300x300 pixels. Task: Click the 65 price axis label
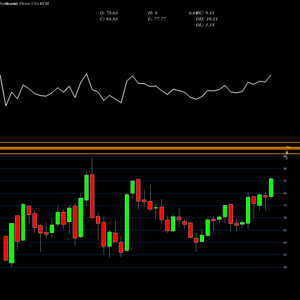(x=285, y=230)
